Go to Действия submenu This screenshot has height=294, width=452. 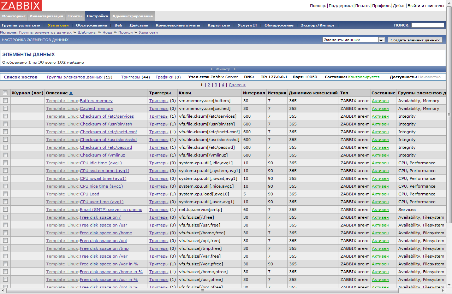(x=139, y=25)
